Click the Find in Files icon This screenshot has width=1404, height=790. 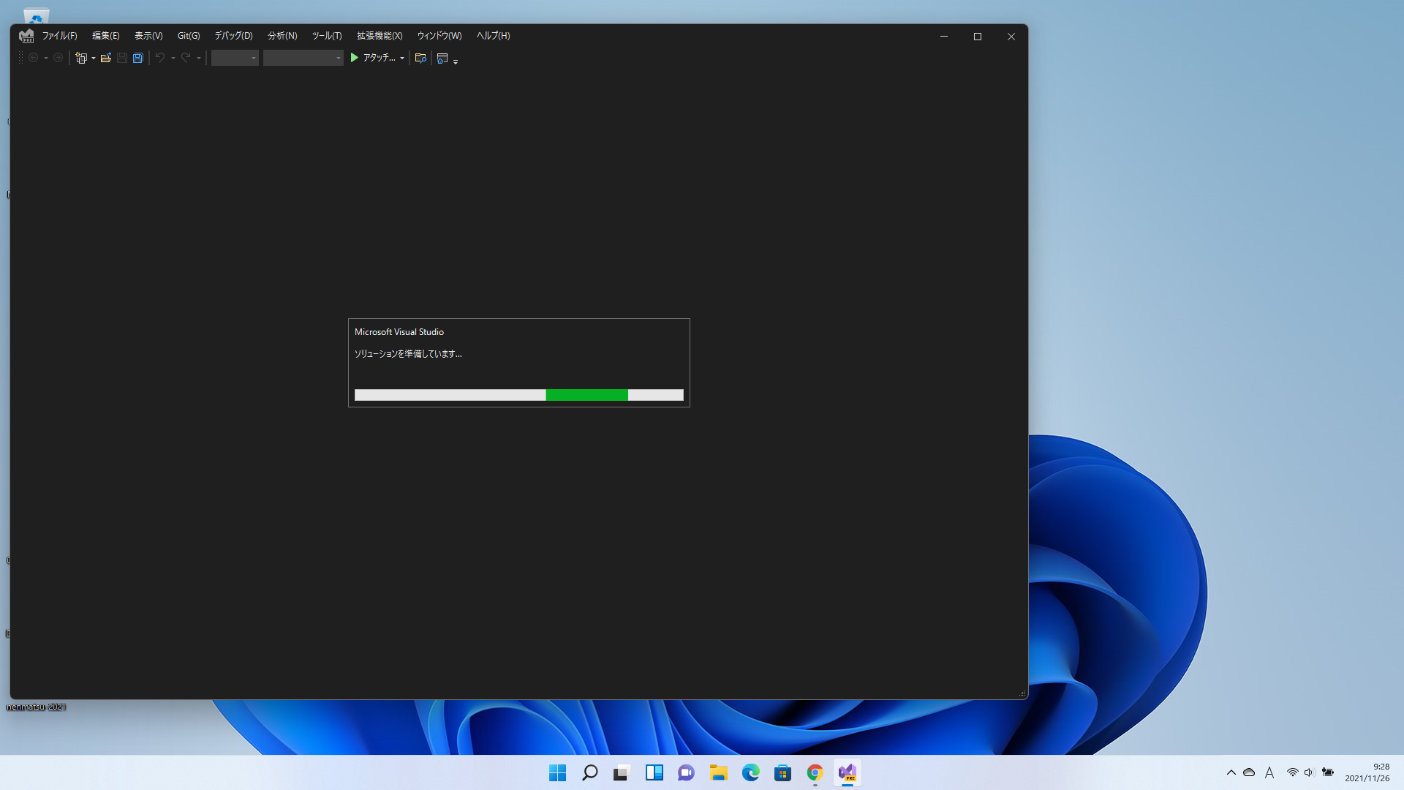click(420, 58)
